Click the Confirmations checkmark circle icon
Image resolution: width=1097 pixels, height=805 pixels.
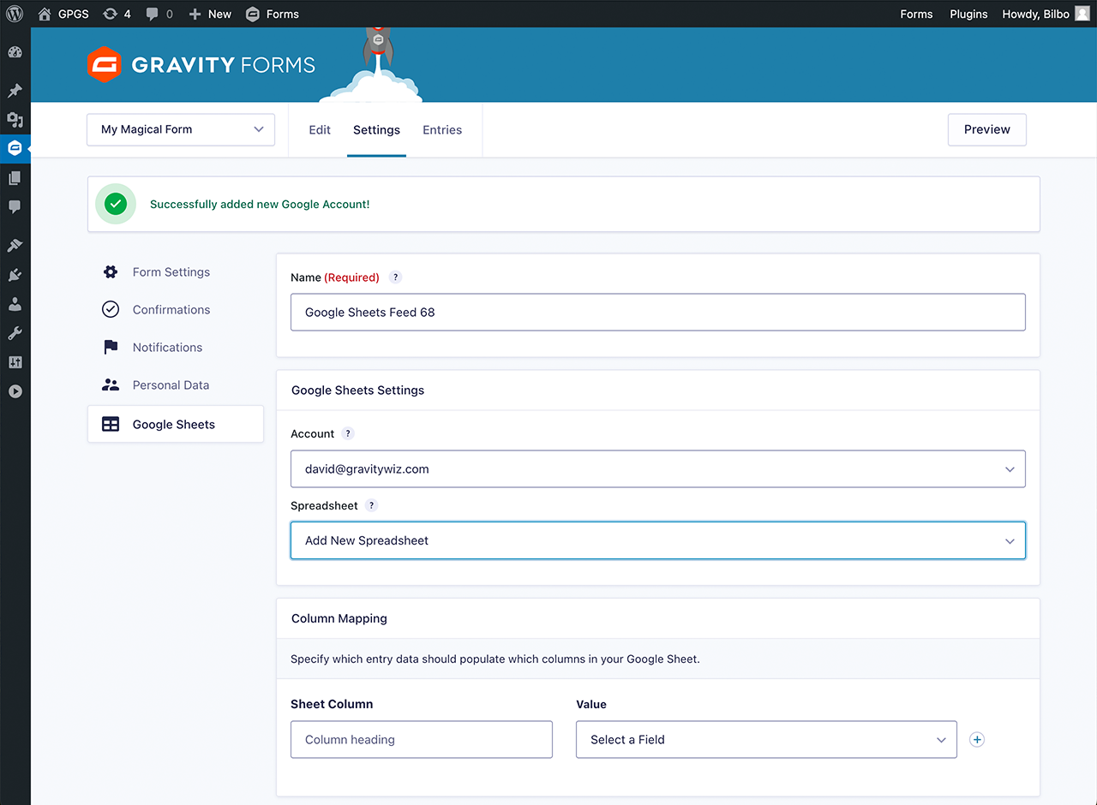[x=111, y=310]
